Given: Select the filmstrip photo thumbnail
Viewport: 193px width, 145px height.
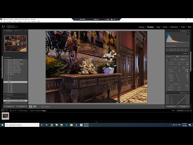Looking at the screenshot, I should pyautogui.click(x=5, y=116).
